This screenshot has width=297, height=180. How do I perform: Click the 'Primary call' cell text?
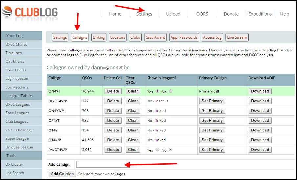pos(209,91)
